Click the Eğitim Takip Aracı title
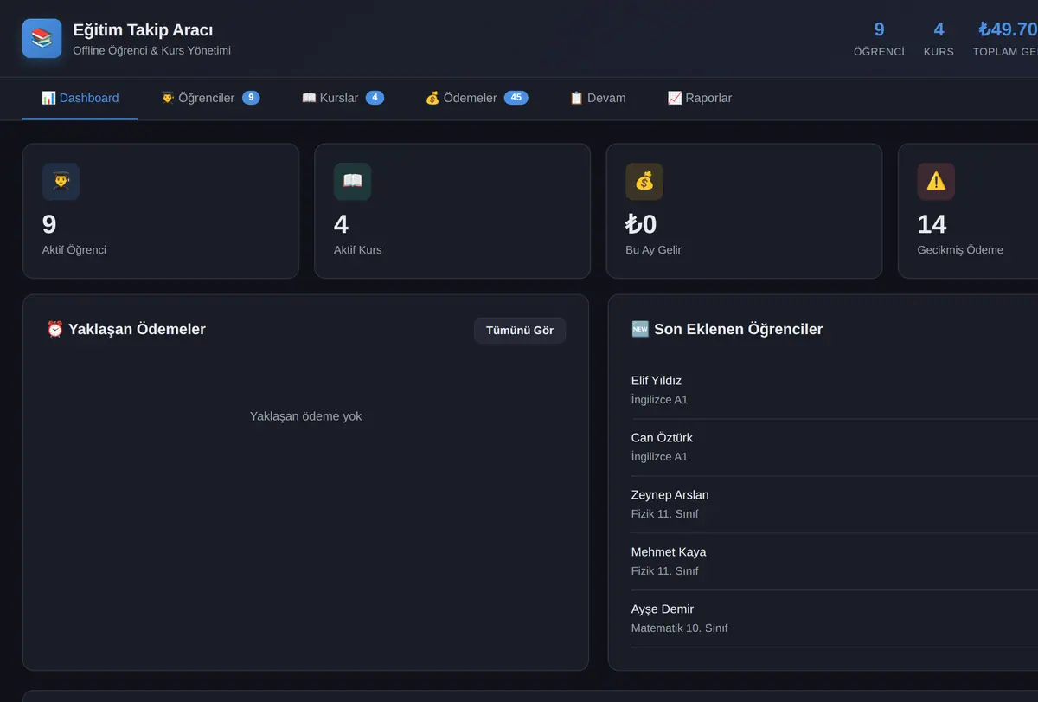1038x702 pixels. pos(143,30)
